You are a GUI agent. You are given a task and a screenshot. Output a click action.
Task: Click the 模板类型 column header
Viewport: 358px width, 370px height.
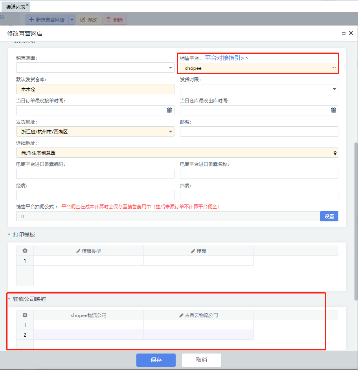click(88, 251)
